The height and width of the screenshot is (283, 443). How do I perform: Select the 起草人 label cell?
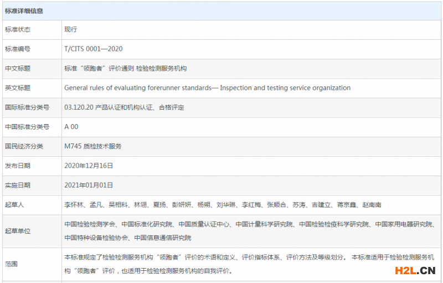(x=32, y=205)
